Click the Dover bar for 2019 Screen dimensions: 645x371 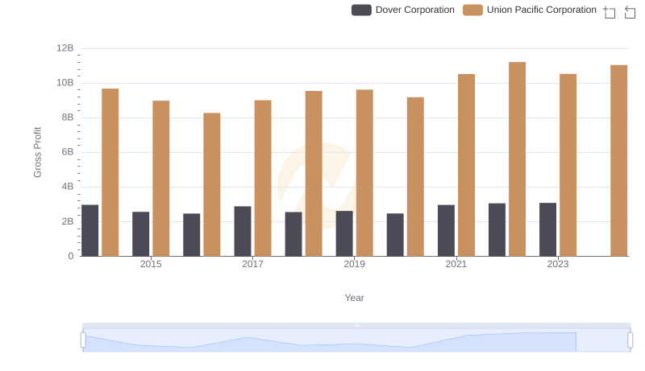[344, 233]
